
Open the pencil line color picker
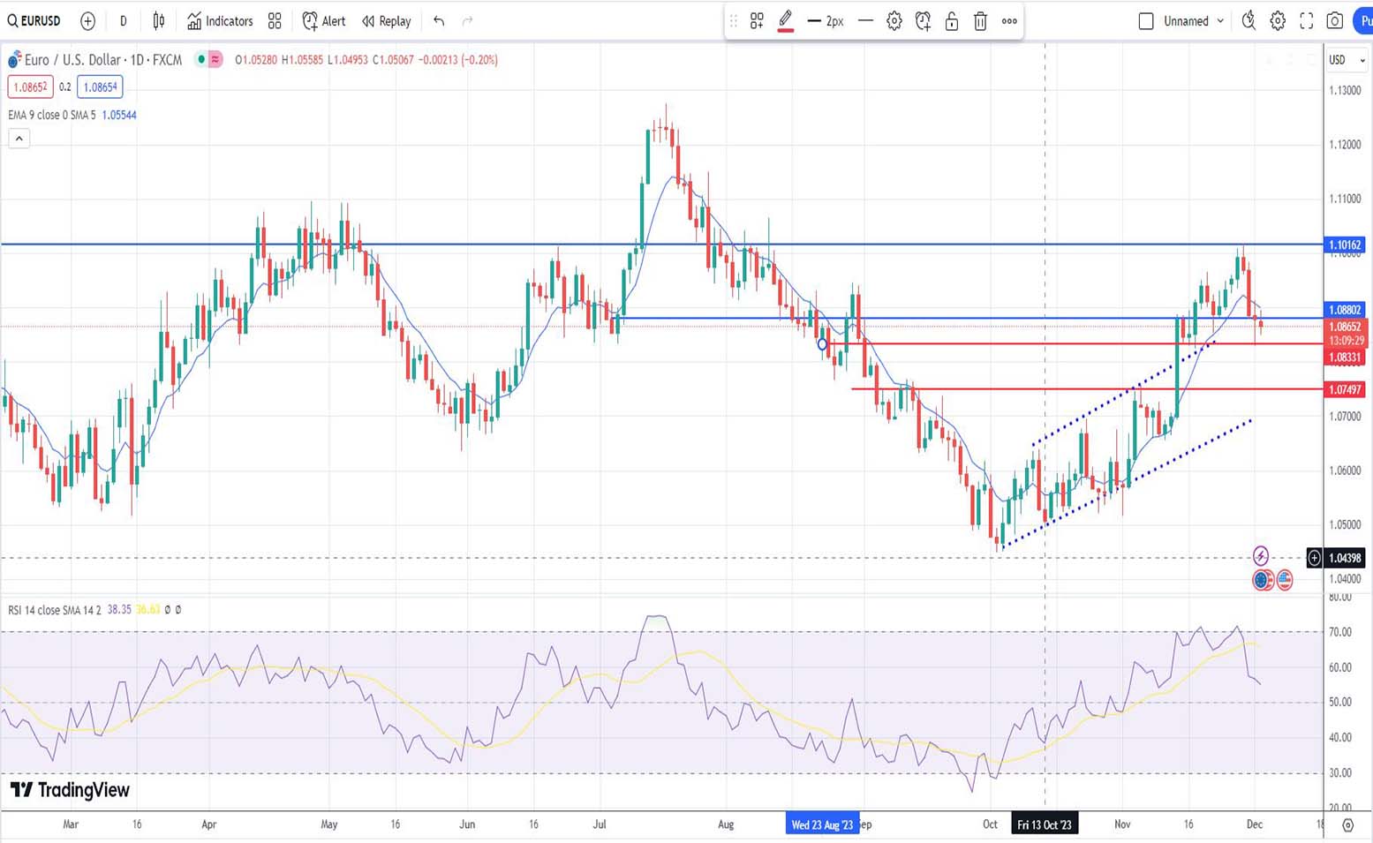tap(785, 21)
